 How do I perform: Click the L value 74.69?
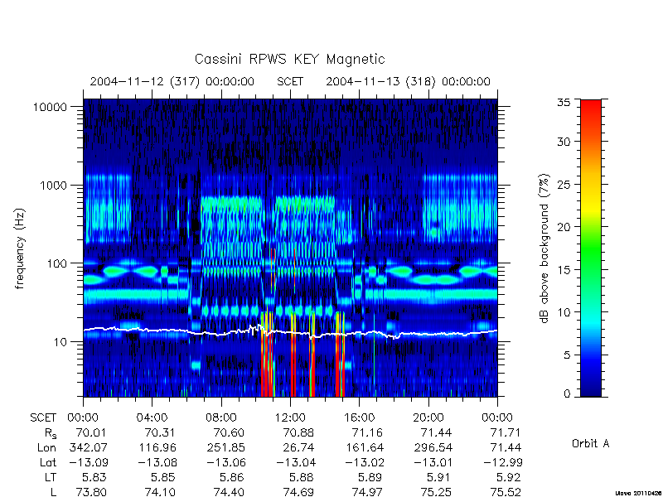[298, 492]
